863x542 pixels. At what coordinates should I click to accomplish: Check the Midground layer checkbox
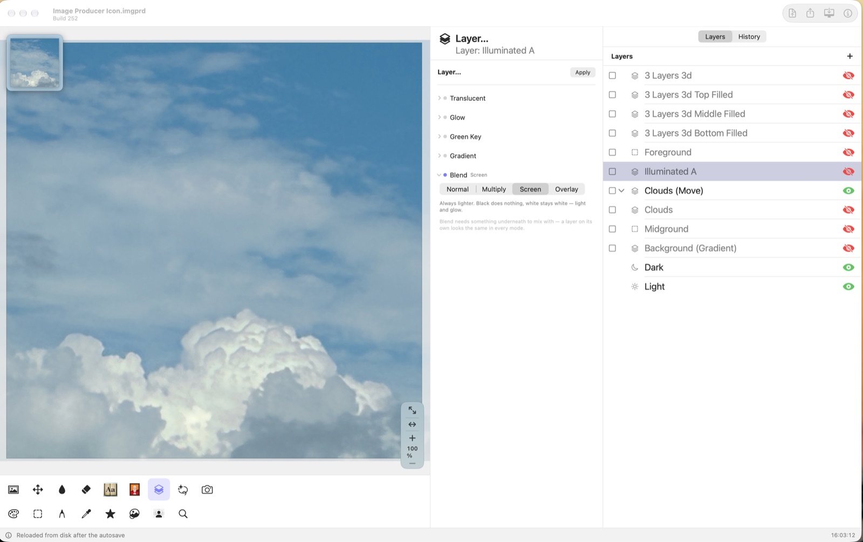pos(612,229)
